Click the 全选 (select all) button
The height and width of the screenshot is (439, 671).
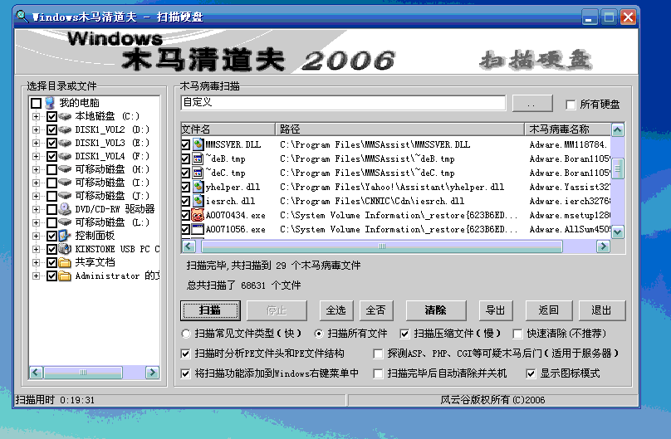click(x=336, y=310)
